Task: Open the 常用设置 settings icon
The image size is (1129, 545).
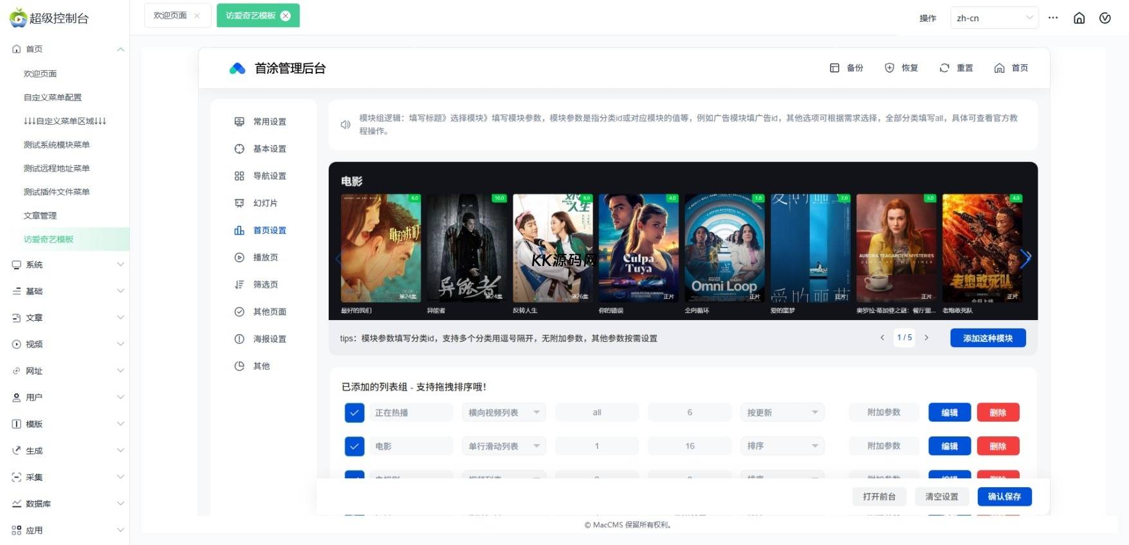Action: coord(239,121)
